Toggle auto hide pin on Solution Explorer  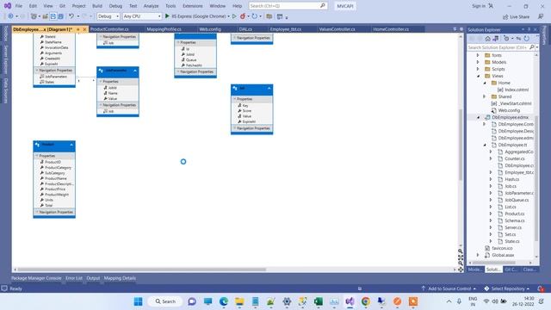point(529,29)
